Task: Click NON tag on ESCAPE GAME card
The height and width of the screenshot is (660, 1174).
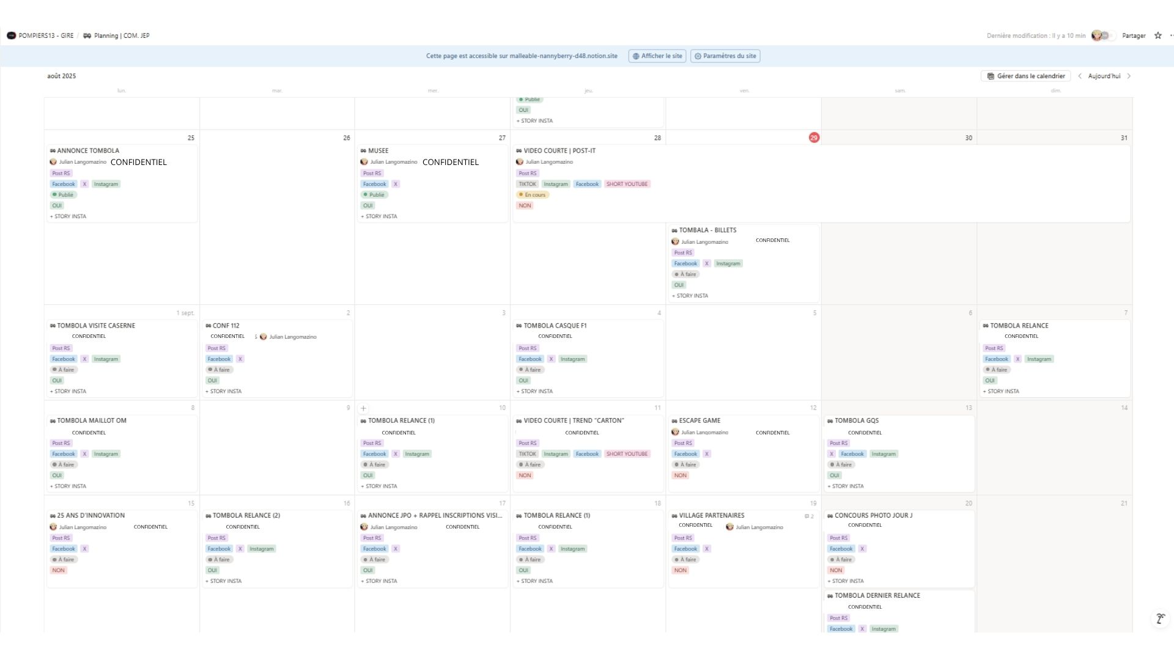Action: [x=681, y=475]
